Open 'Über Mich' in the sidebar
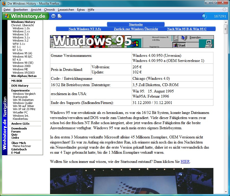Image resolution: width=230 pixels, height=196 pixels. pyautogui.click(x=19, y=143)
